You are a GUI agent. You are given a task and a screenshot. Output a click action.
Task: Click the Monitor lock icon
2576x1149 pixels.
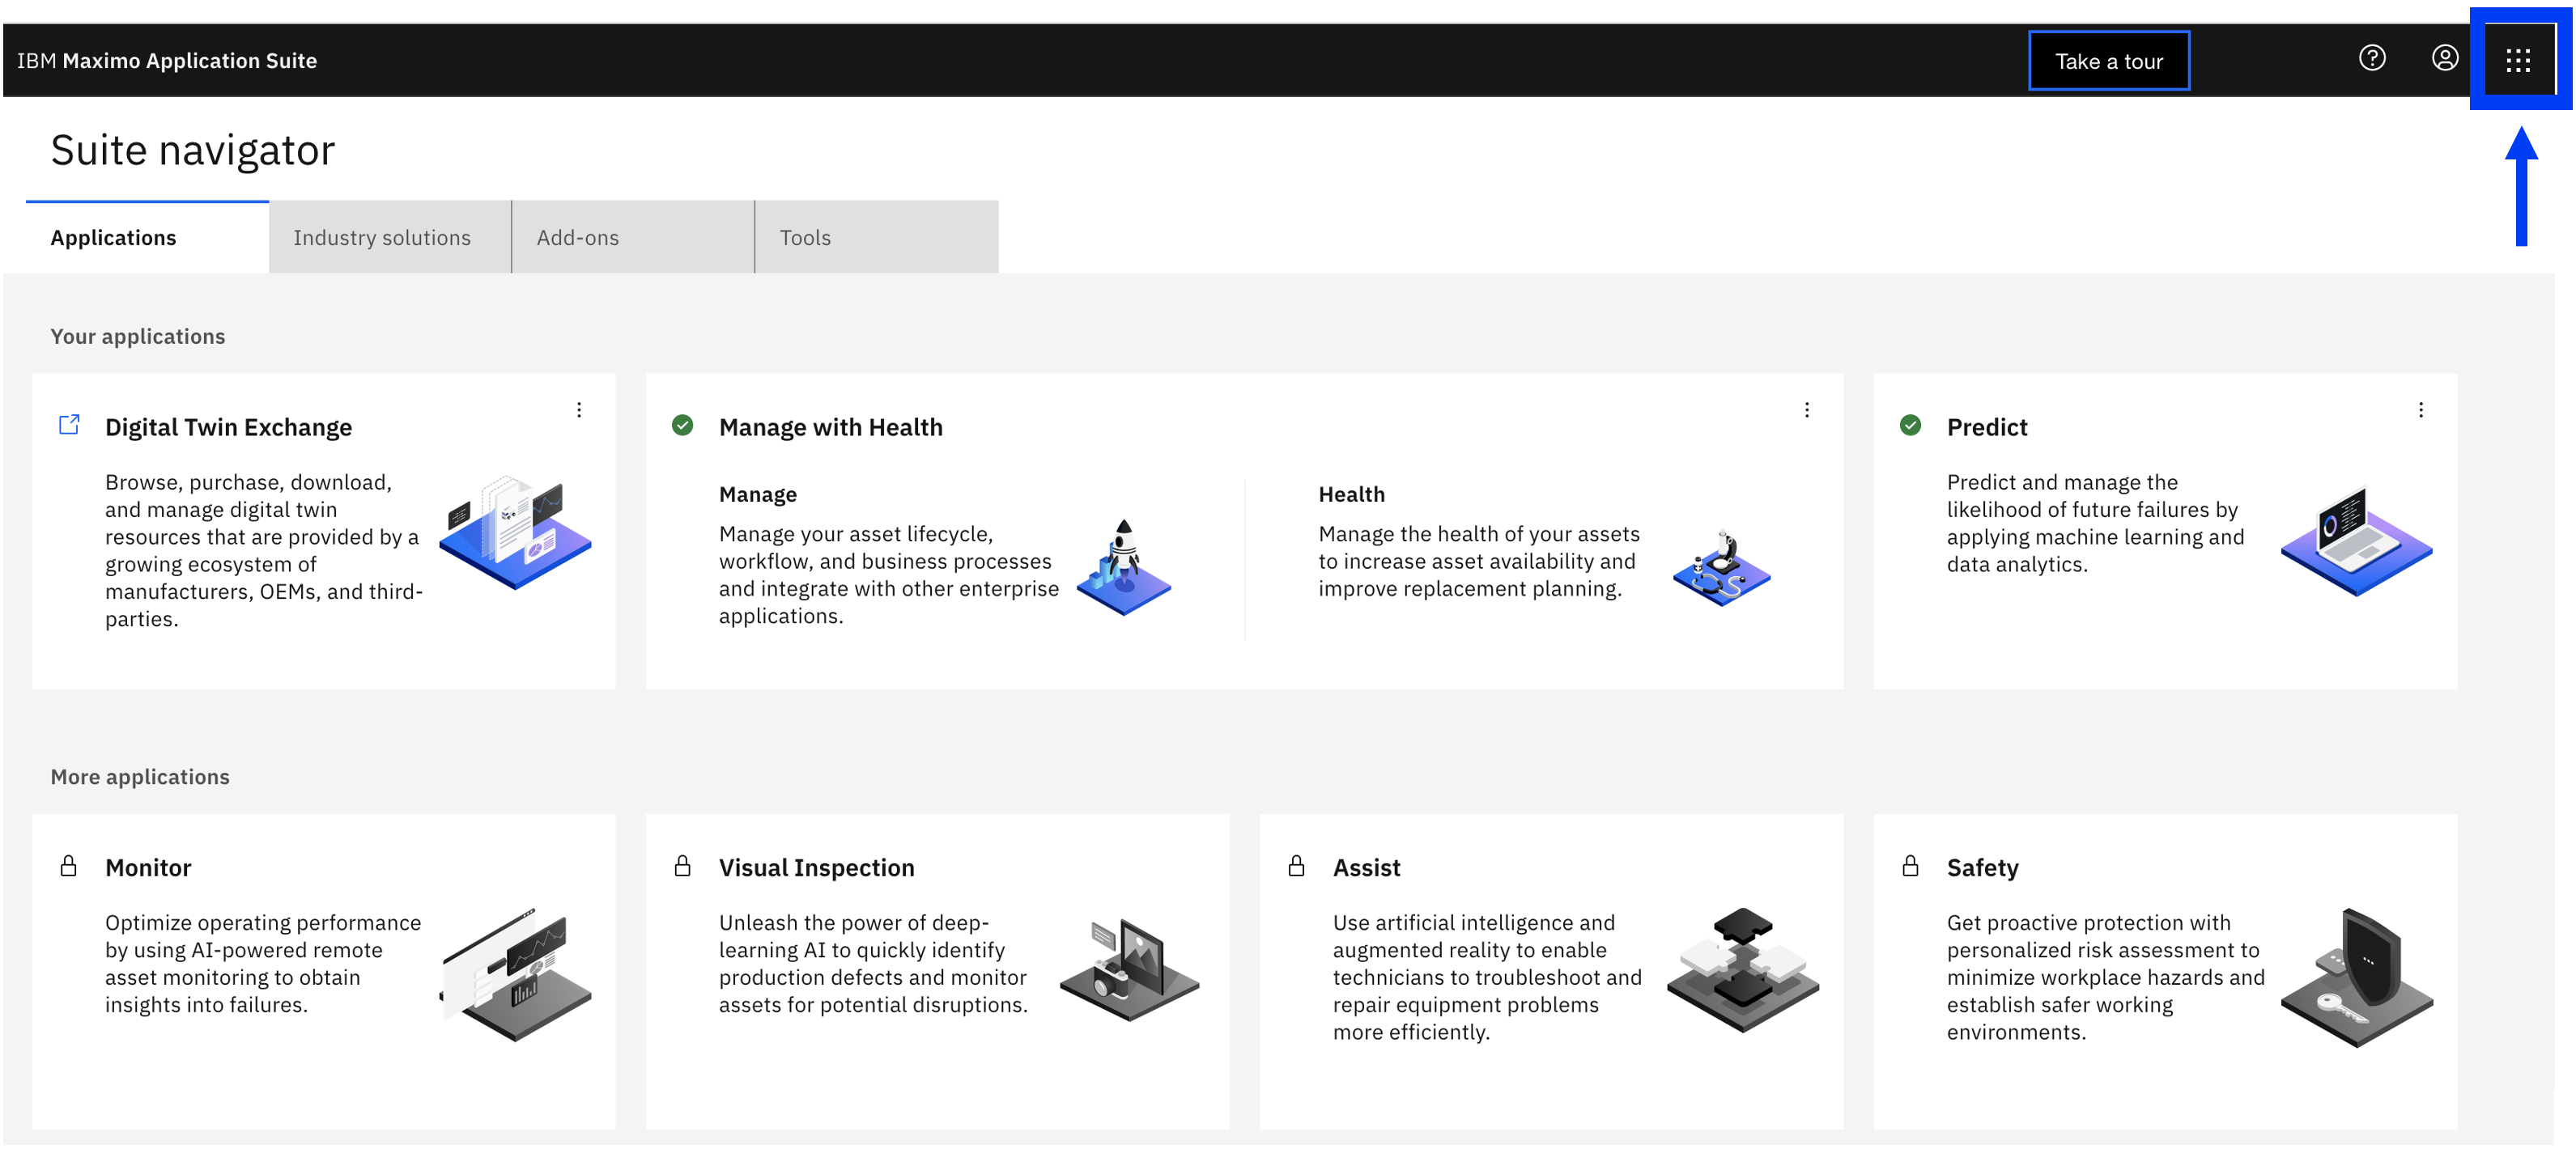(x=68, y=865)
